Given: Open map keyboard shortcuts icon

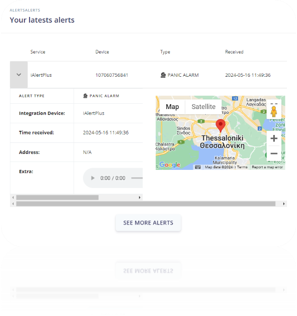Looking at the screenshot, I should coord(198,167).
